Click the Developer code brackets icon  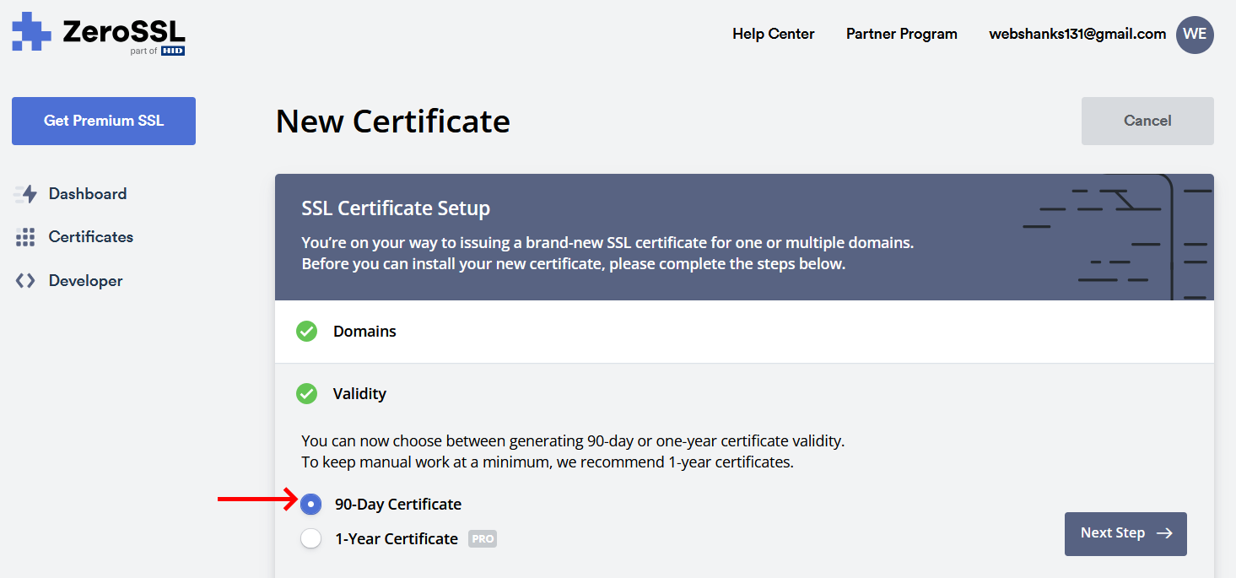point(25,281)
